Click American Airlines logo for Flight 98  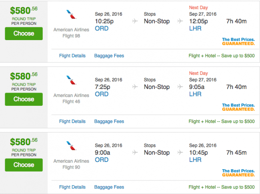coord(71,15)
